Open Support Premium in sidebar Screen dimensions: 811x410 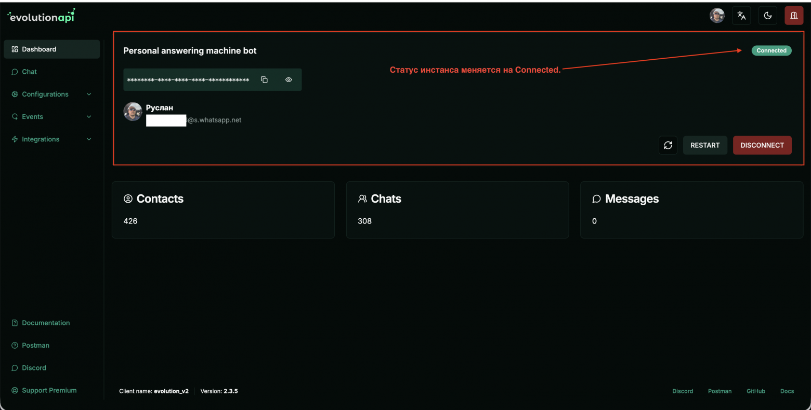click(49, 390)
